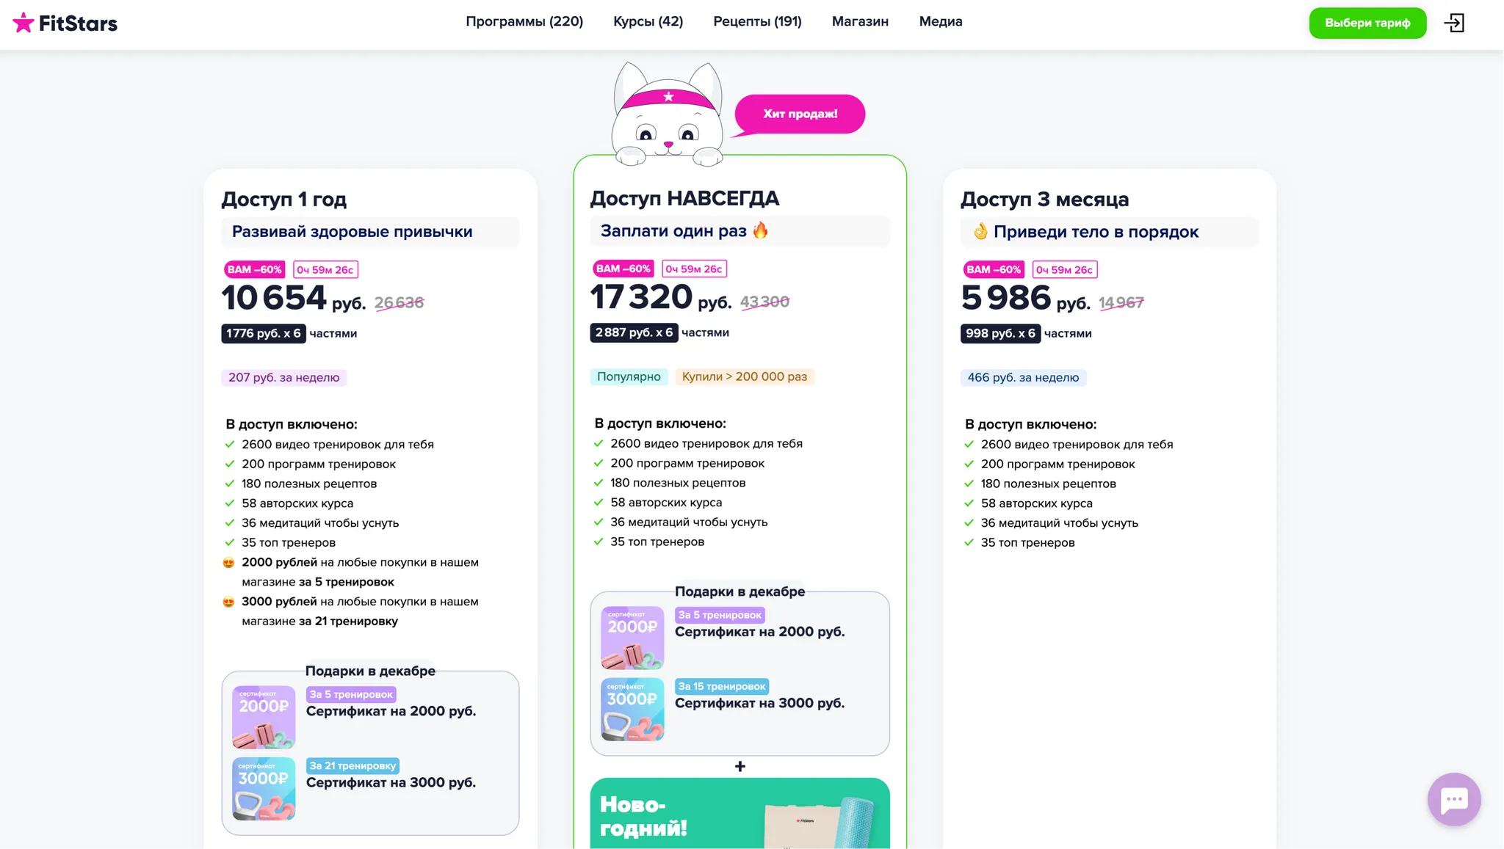1504x849 pixels.
Task: Click 2000₽ certificate thumbnail in 1 год plan
Action: 264,717
